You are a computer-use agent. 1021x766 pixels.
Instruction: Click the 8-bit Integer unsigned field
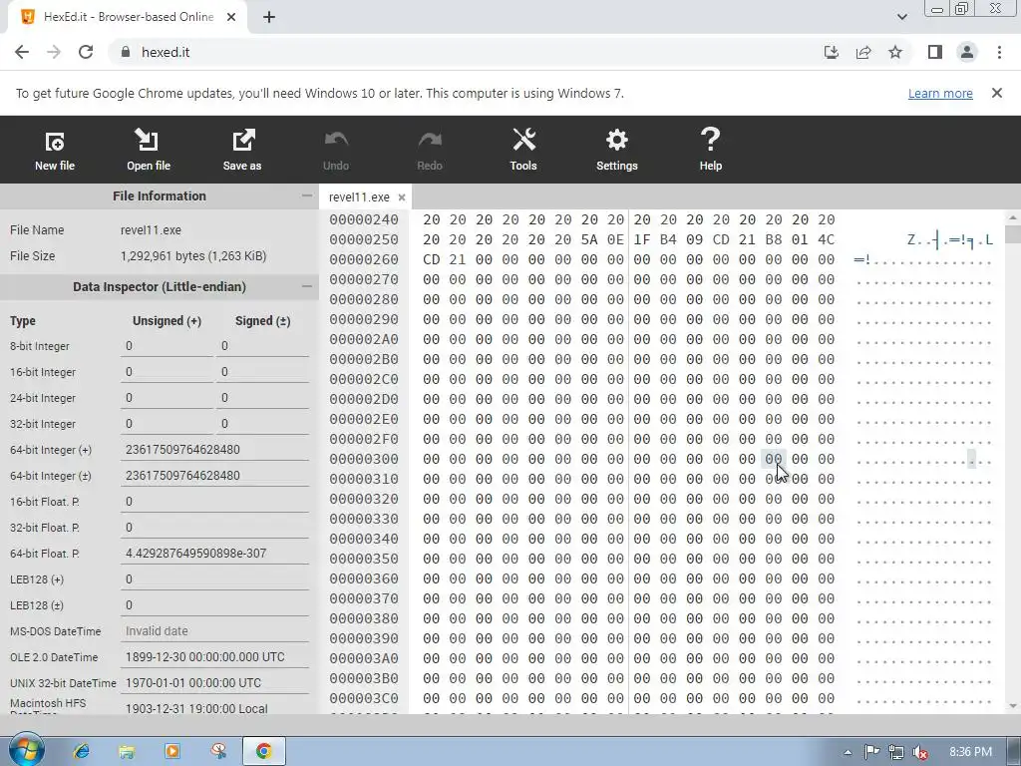pyautogui.click(x=167, y=346)
